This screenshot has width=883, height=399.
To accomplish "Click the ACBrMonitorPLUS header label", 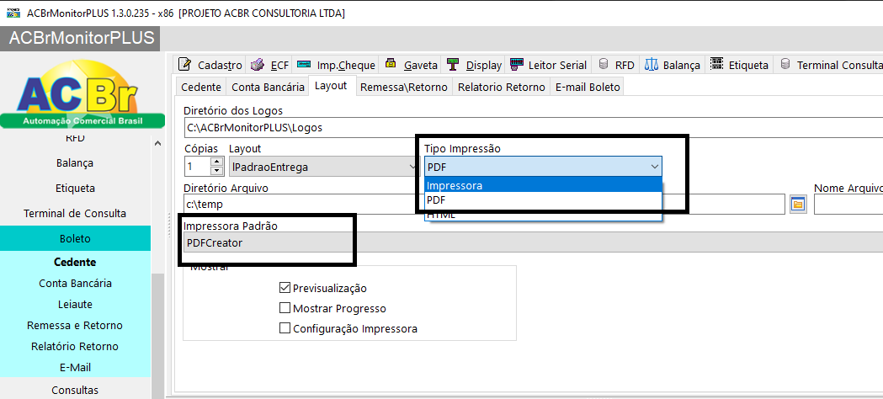I will pyautogui.click(x=82, y=38).
